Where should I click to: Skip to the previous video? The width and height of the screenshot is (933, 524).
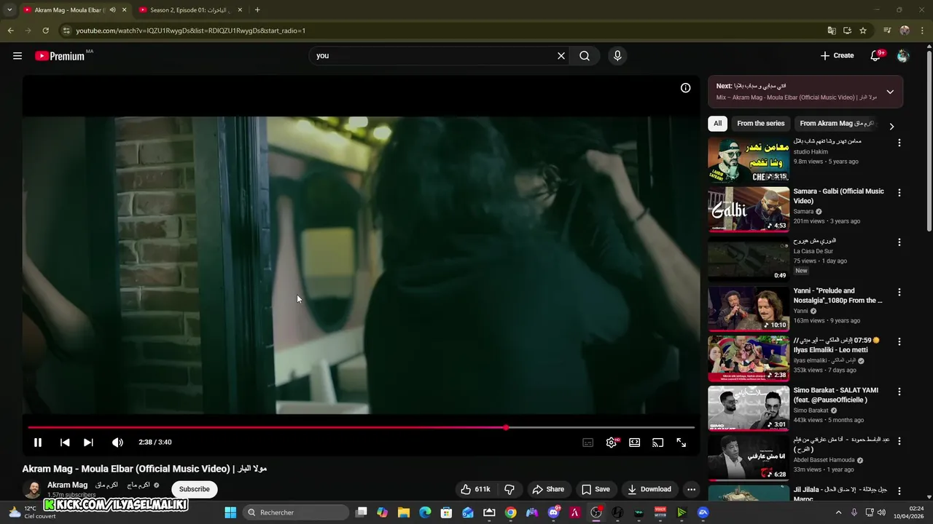(65, 442)
